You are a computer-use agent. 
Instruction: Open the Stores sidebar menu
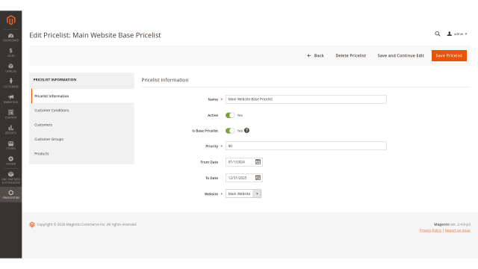click(10, 145)
